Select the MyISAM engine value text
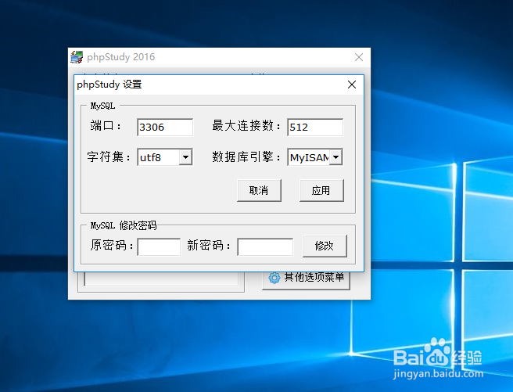This screenshot has height=392, width=513. (x=309, y=158)
